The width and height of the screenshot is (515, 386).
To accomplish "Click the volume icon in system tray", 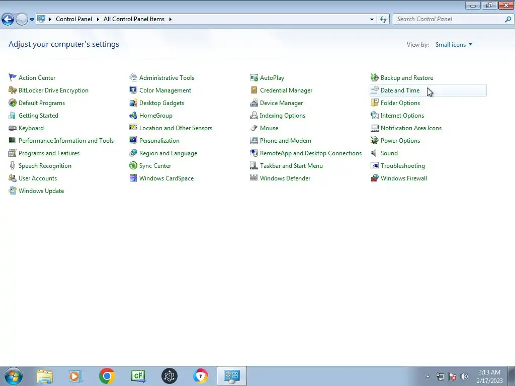I will point(464,376).
